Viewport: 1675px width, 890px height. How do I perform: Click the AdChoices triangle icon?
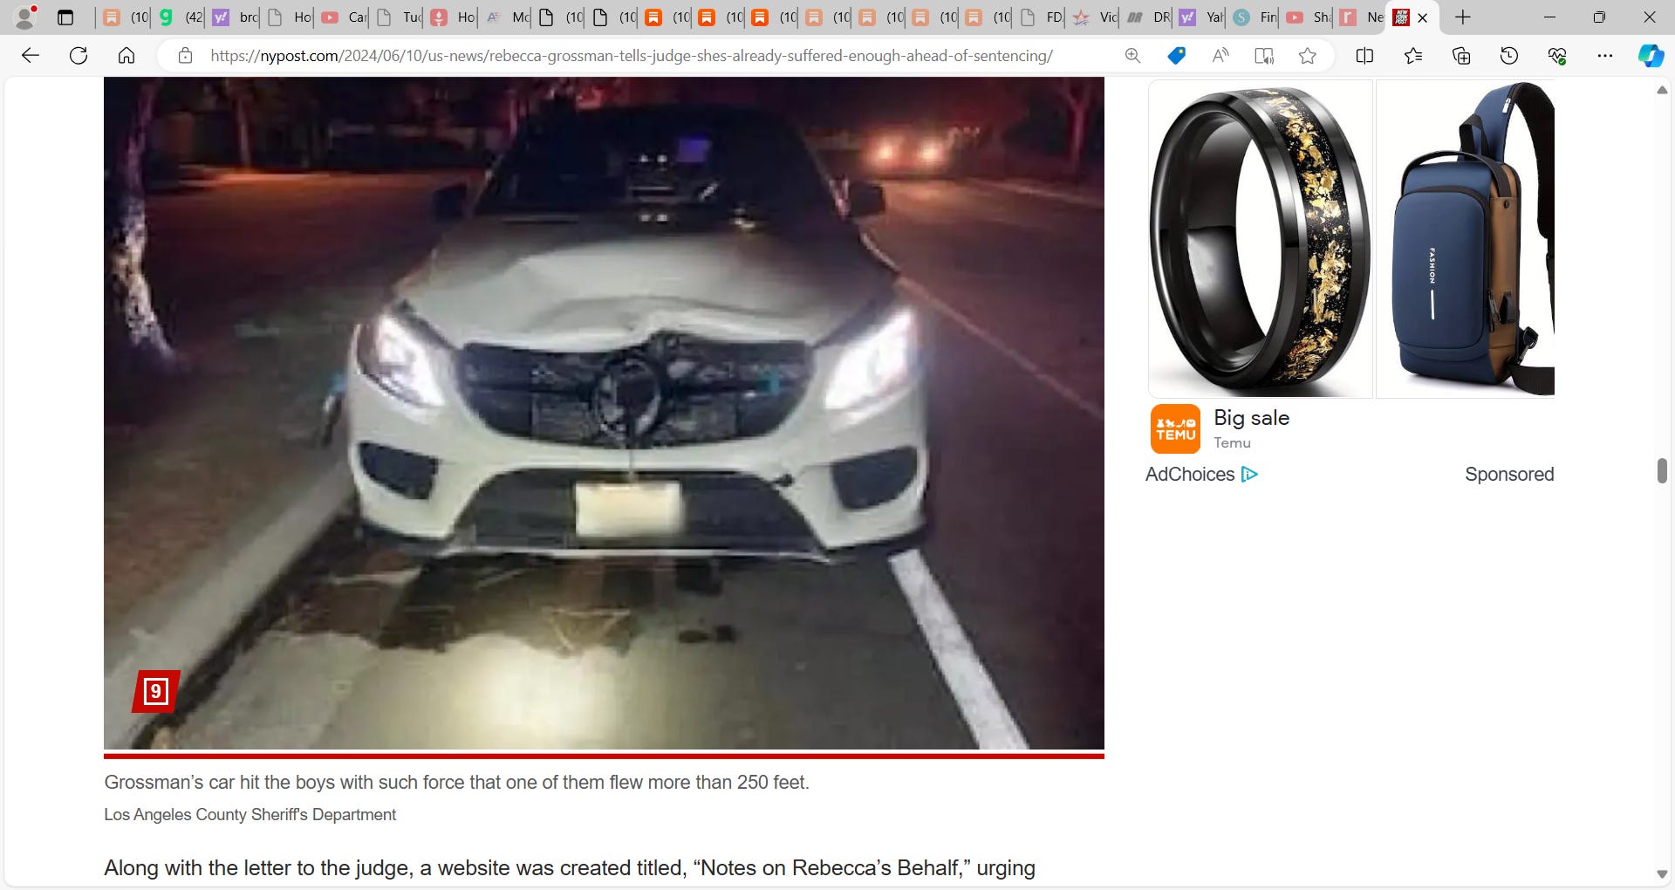(x=1249, y=474)
